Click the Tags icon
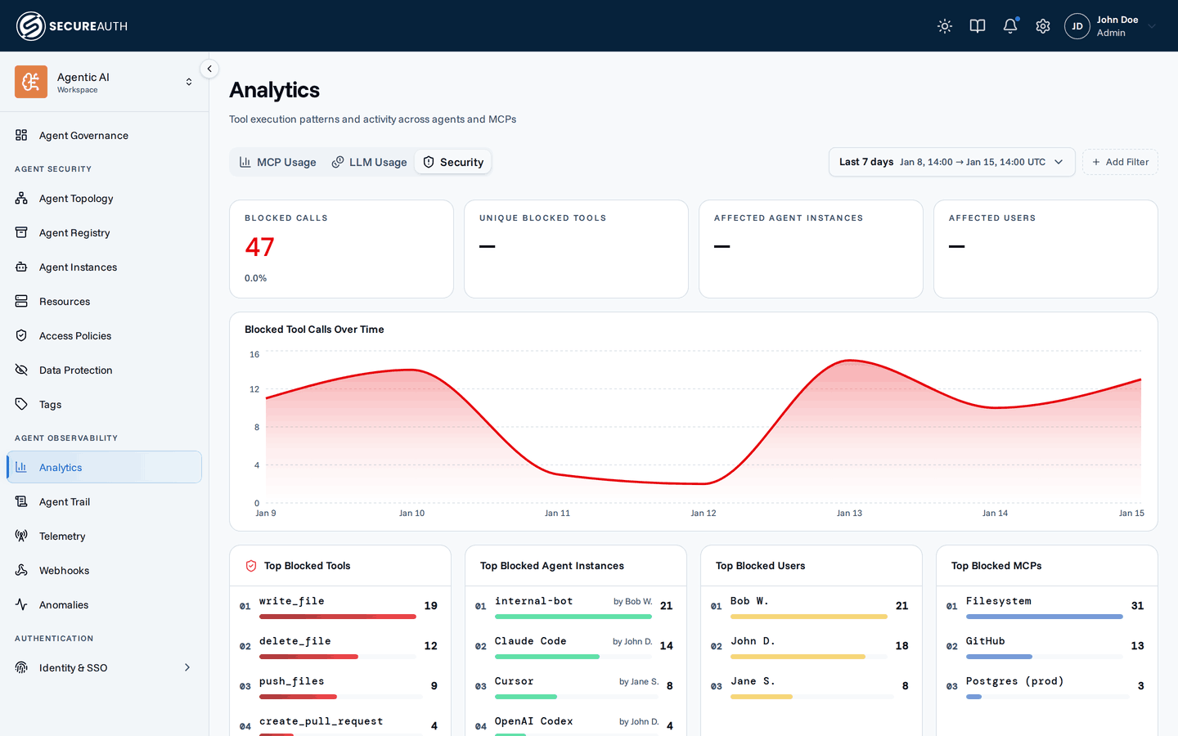Screen dimensions: 1178x736 coord(21,404)
